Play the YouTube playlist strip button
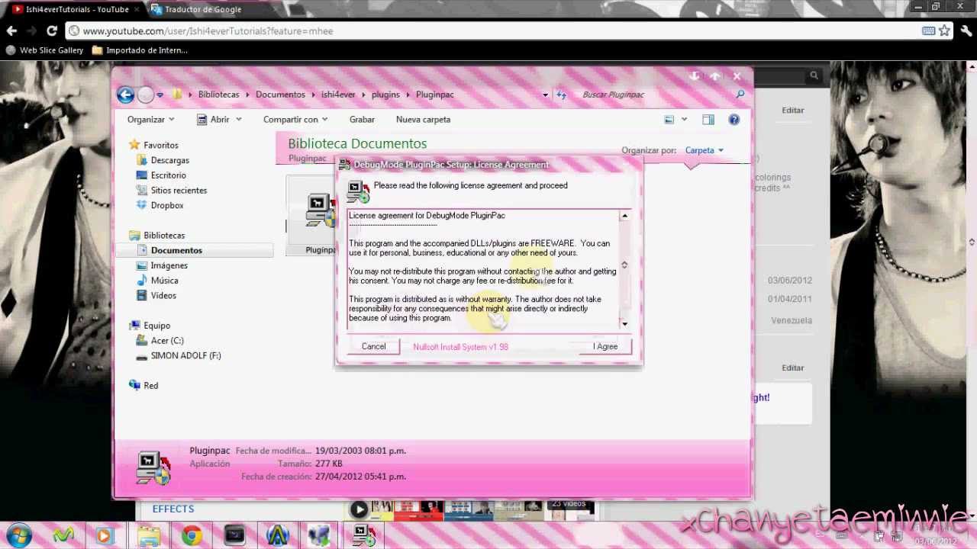The width and height of the screenshot is (977, 549). click(359, 509)
